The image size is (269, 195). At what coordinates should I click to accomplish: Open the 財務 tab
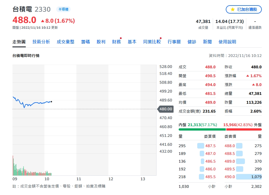click(x=116, y=42)
